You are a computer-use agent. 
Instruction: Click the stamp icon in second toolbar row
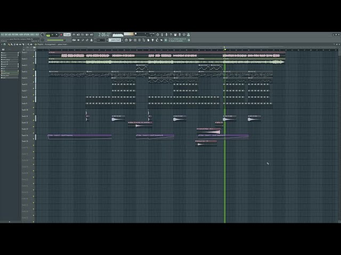coord(91,40)
